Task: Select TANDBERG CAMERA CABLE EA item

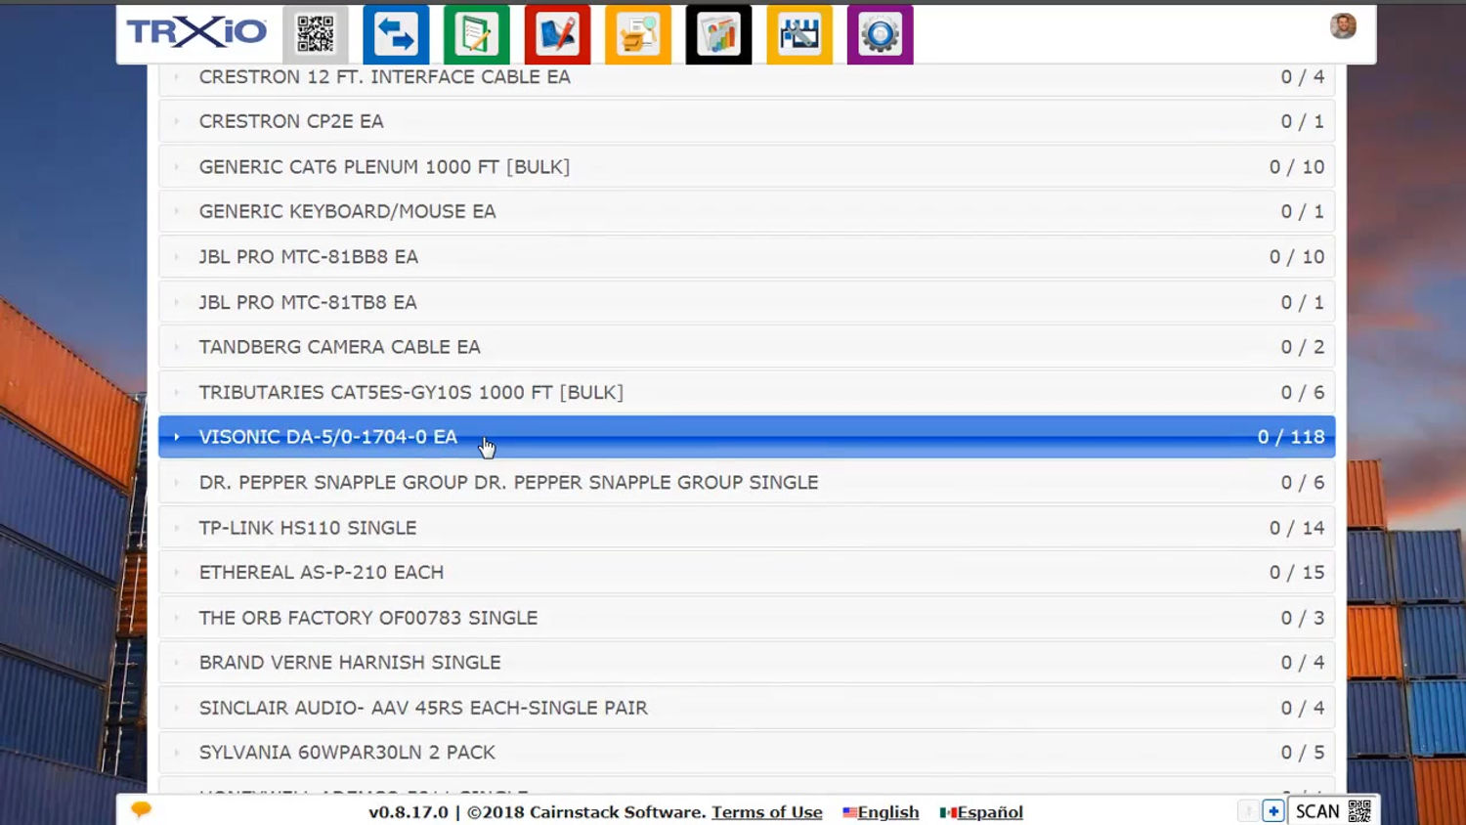Action: pos(339,347)
